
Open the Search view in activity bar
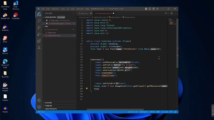39,21
